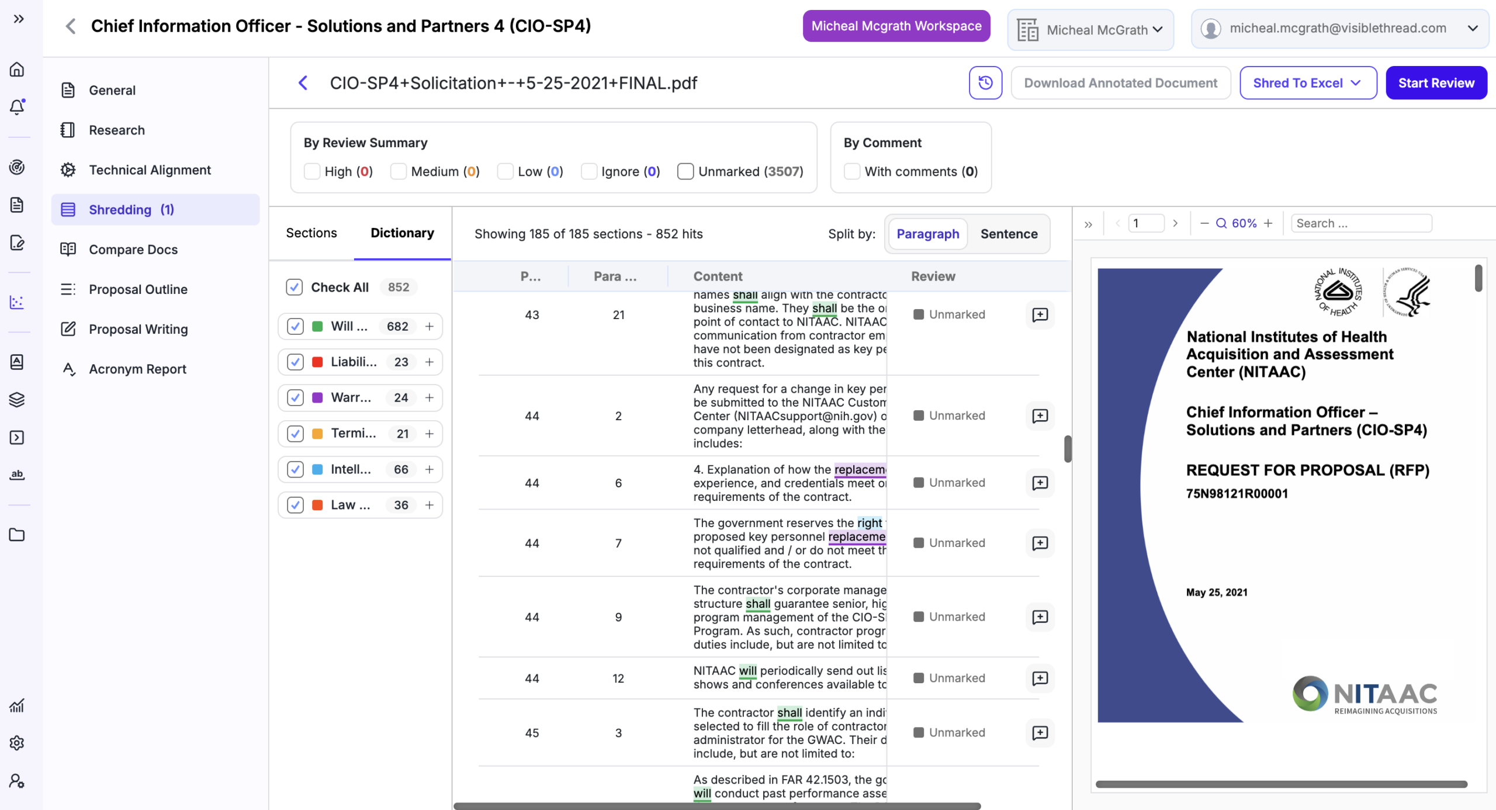1496x810 pixels.
Task: Open the settings gear in left rail
Action: (17, 743)
